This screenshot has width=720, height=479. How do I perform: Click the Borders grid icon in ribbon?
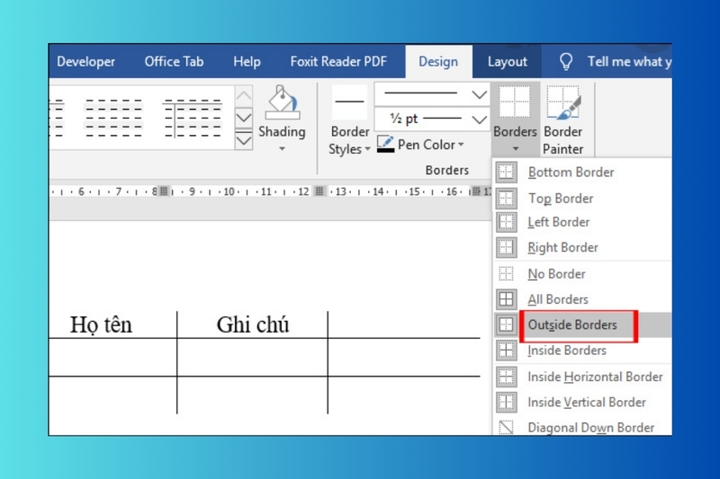[x=515, y=102]
